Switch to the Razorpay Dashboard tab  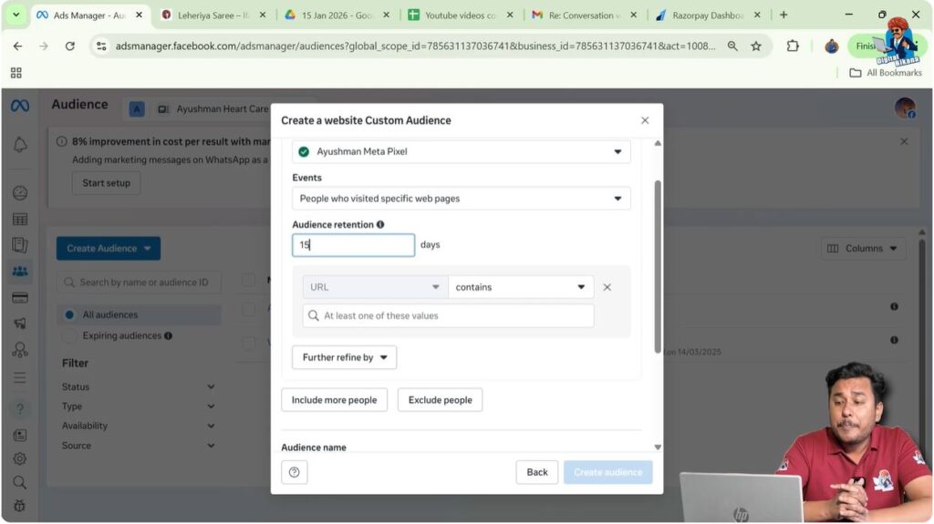707,15
